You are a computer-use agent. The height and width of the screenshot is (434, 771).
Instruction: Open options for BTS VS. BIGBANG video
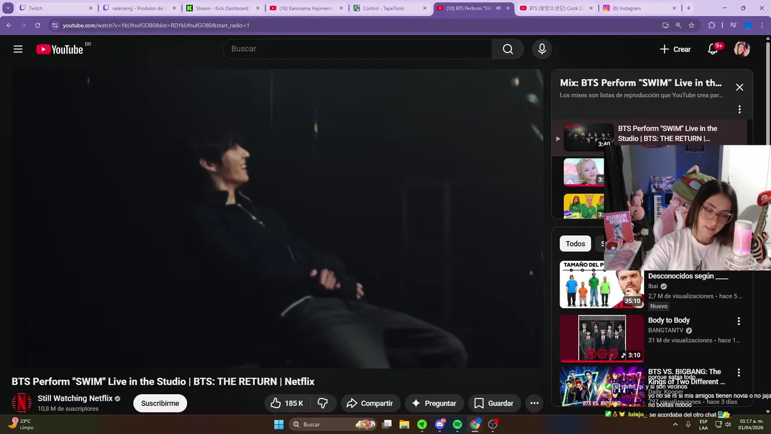click(x=738, y=373)
